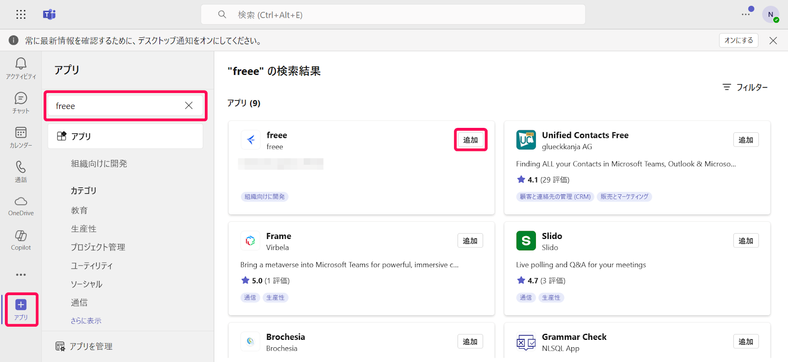Open the Frame app title
Viewport: 788px width, 362px height.
pyautogui.click(x=279, y=236)
